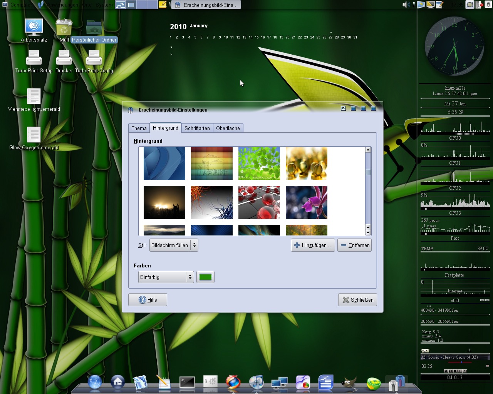493x394 pixels.
Task: Select the concert crowd wallpaper thumbnail
Action: tap(164, 202)
